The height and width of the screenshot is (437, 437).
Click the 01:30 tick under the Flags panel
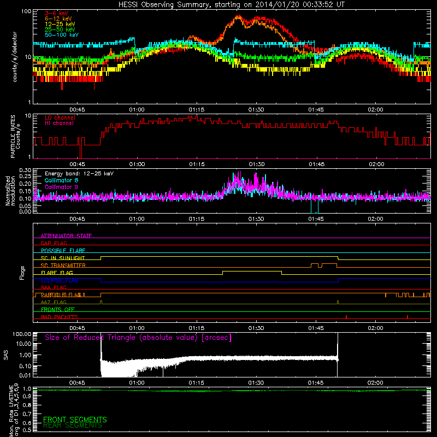256,328
